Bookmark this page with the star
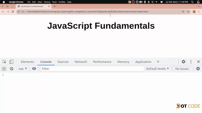Image resolution: width=202 pixels, height=113 pixels. 188,12
